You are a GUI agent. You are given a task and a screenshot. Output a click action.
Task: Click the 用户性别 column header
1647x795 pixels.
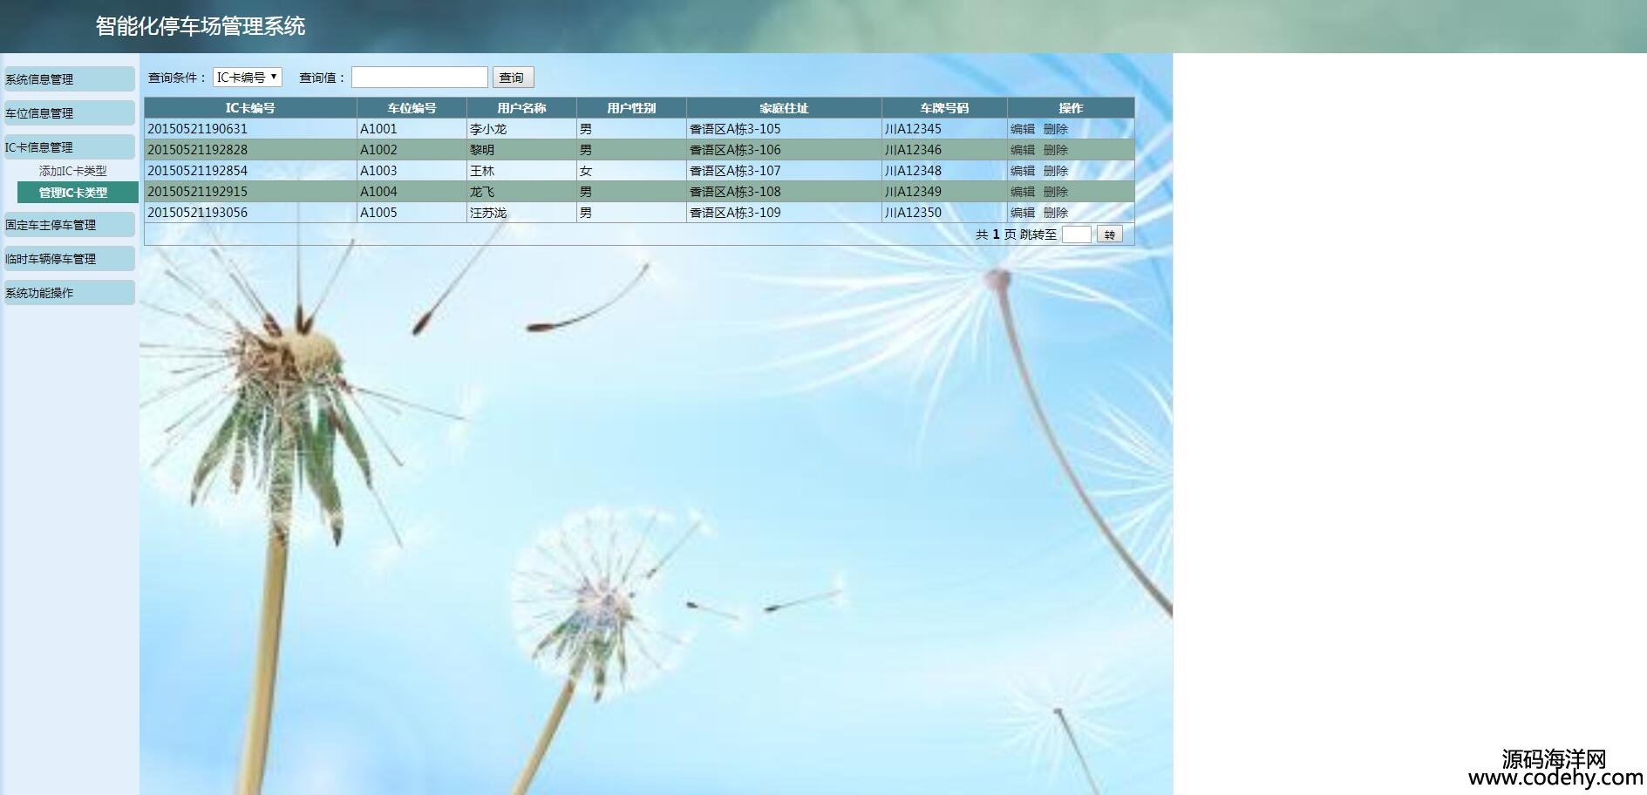(631, 108)
